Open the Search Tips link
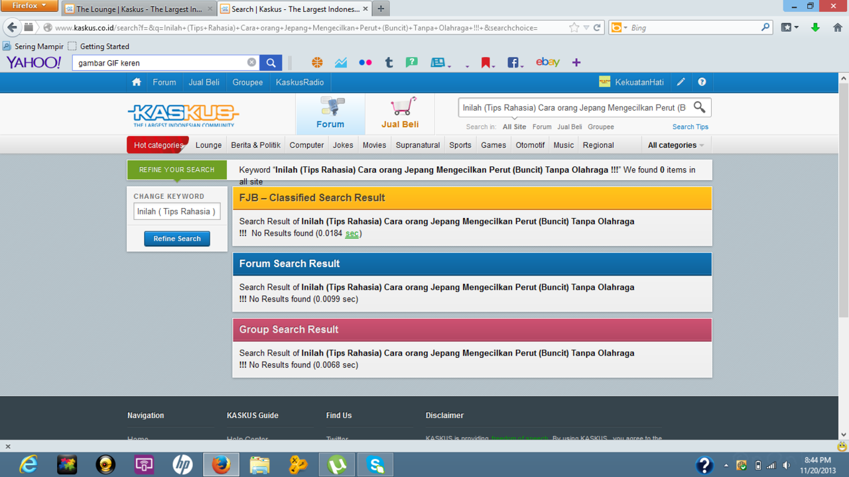Image resolution: width=849 pixels, height=477 pixels. click(690, 127)
